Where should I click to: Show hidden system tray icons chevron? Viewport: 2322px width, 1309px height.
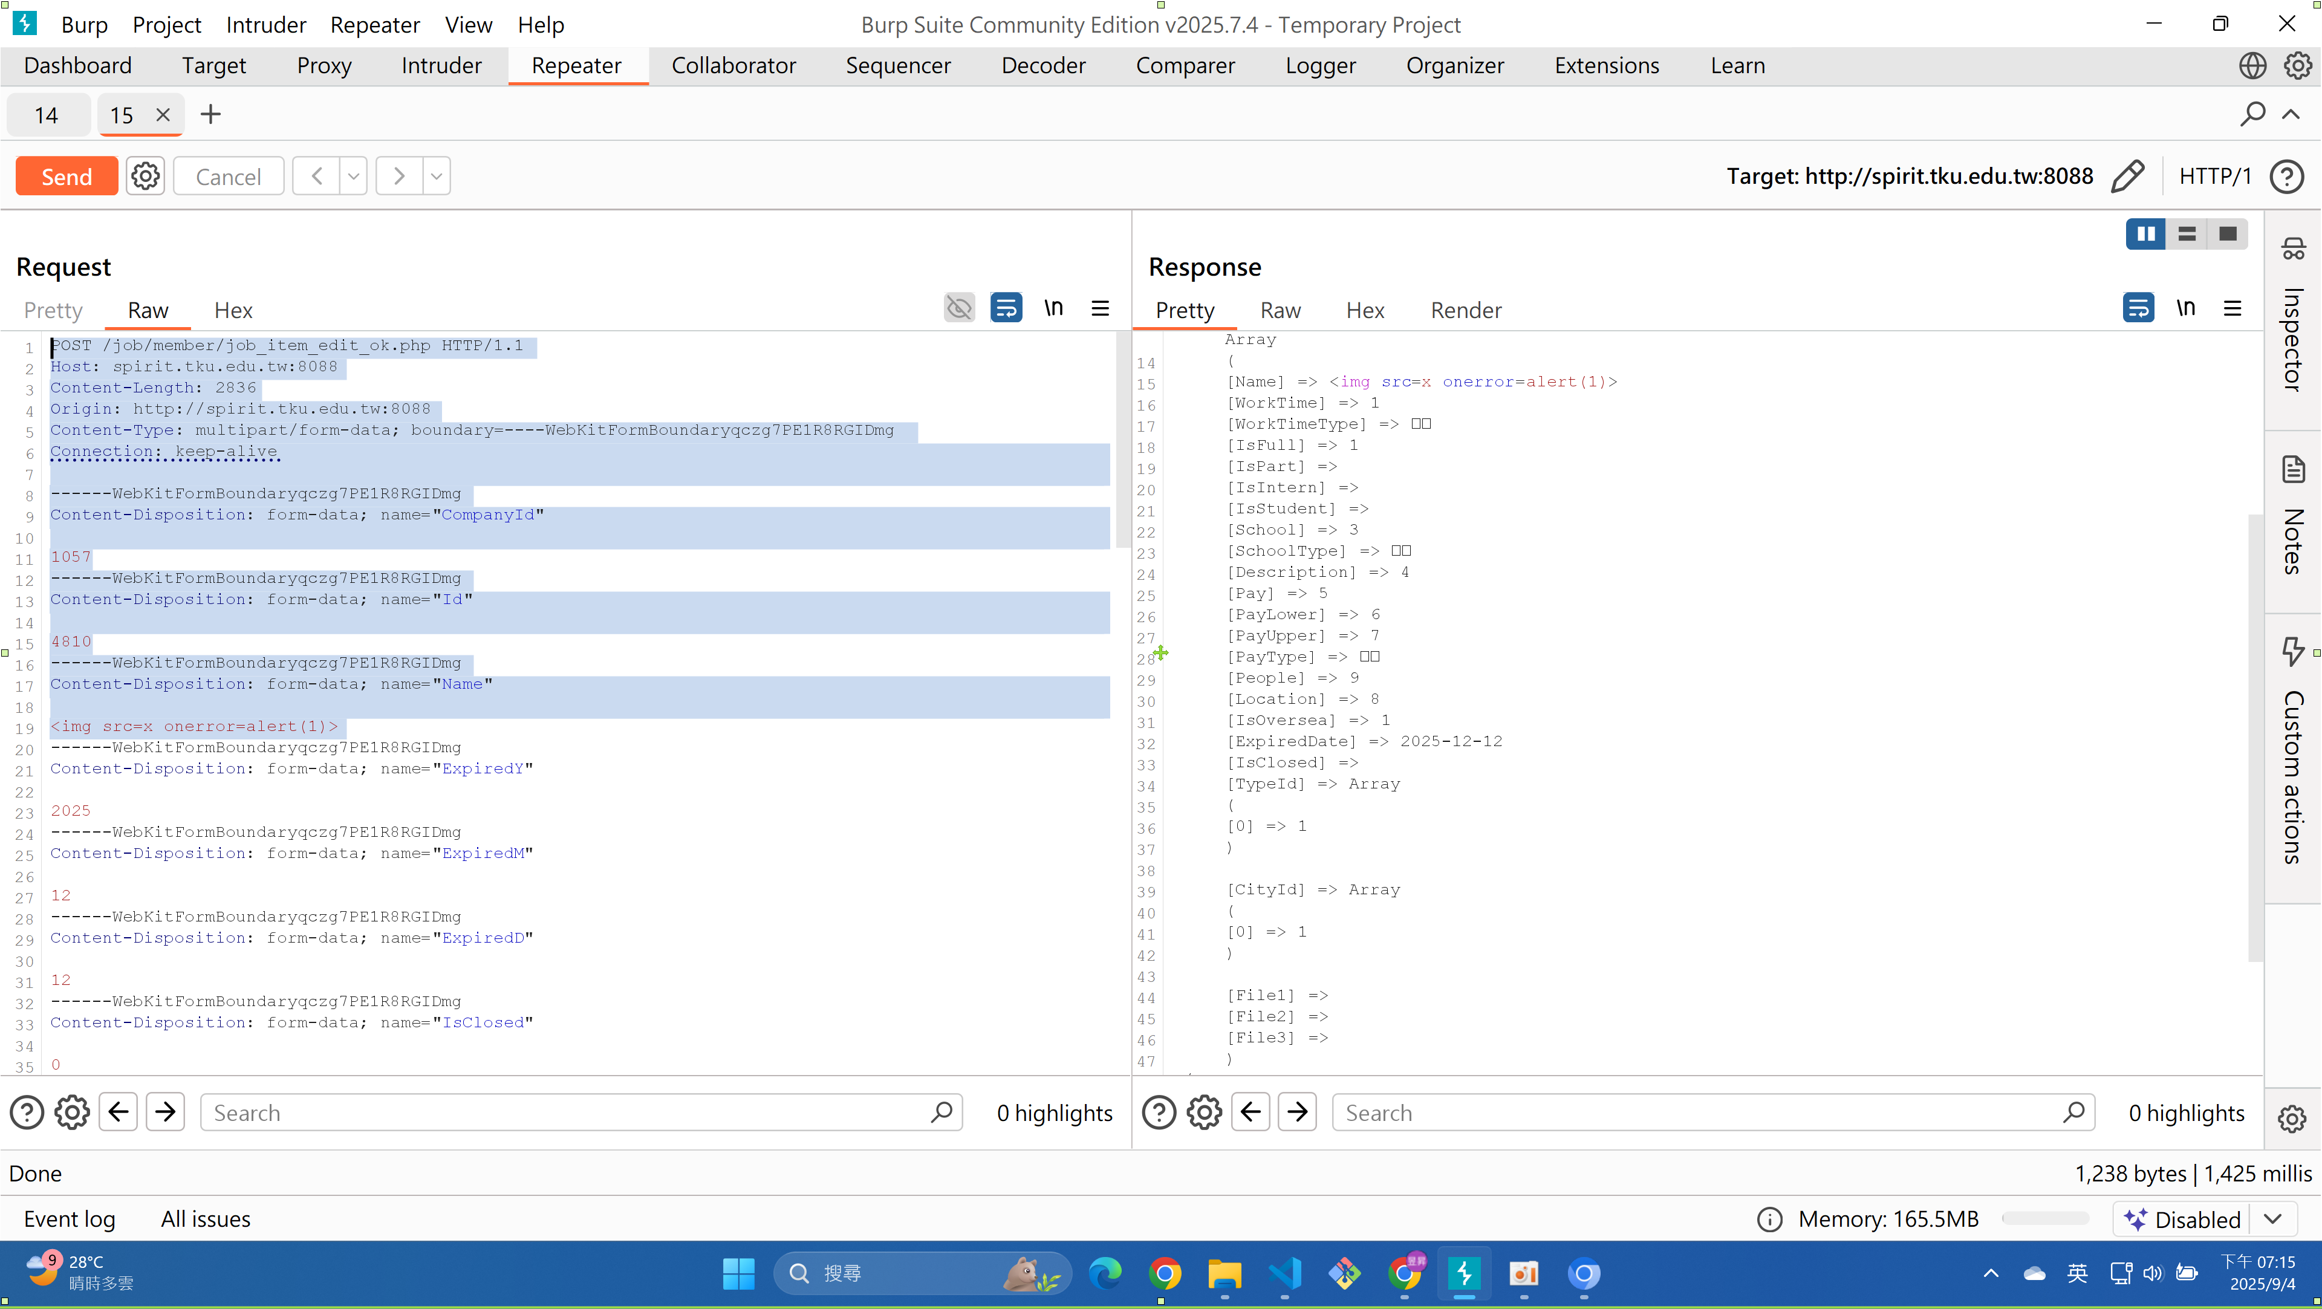click(x=1990, y=1273)
